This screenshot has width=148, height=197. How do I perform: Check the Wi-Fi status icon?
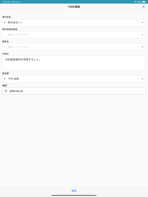coord(135,2)
